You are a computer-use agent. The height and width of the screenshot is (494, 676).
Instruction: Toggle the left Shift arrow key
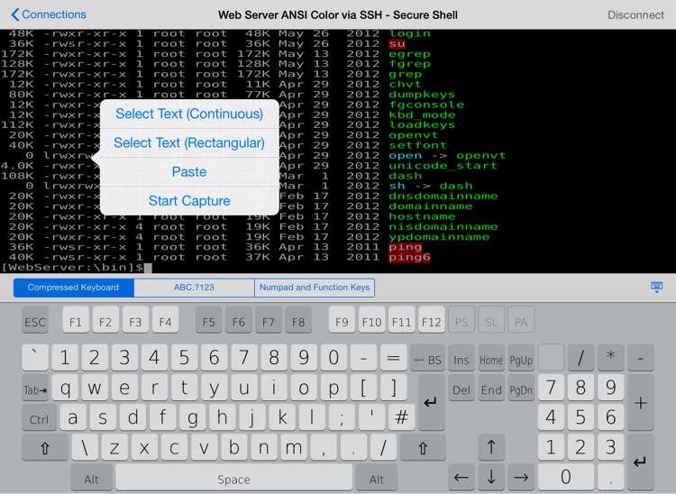pos(45,447)
